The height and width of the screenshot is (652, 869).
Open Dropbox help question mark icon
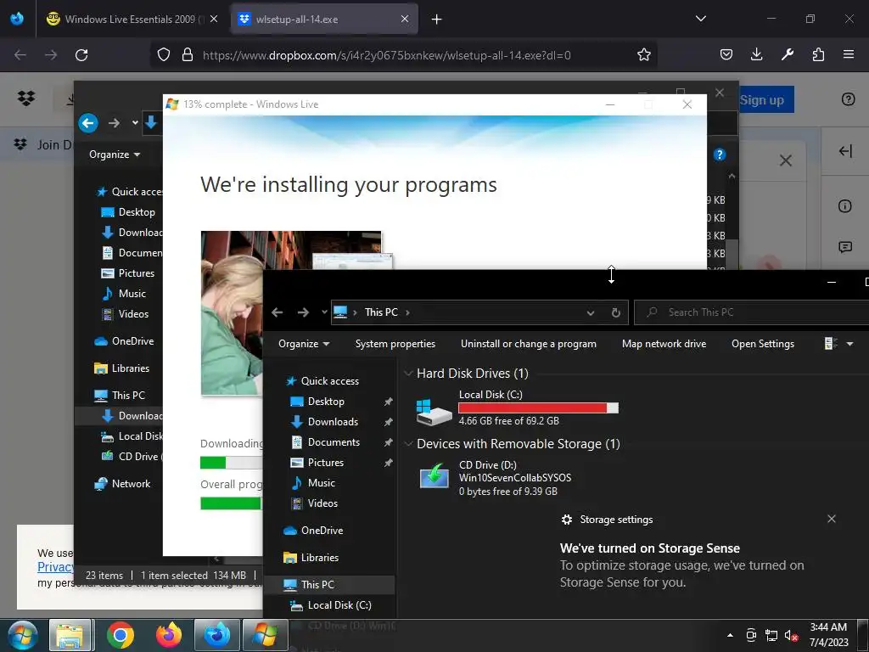[848, 99]
